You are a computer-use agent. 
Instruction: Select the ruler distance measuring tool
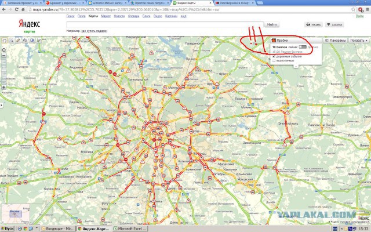click(18, 41)
